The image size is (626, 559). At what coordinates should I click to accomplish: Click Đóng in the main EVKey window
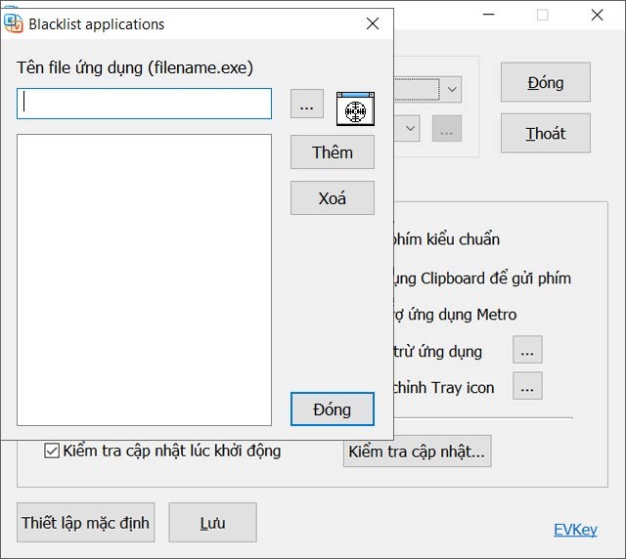point(546,82)
